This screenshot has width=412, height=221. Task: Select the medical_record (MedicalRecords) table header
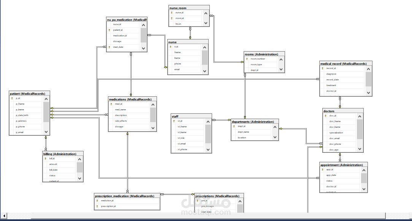(x=346, y=64)
